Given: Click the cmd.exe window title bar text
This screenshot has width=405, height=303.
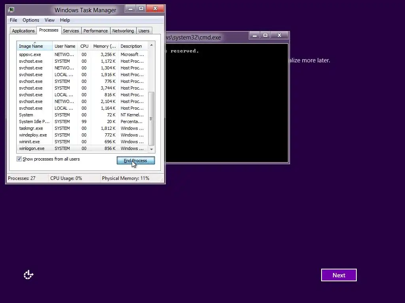Looking at the screenshot, I should (194, 37).
